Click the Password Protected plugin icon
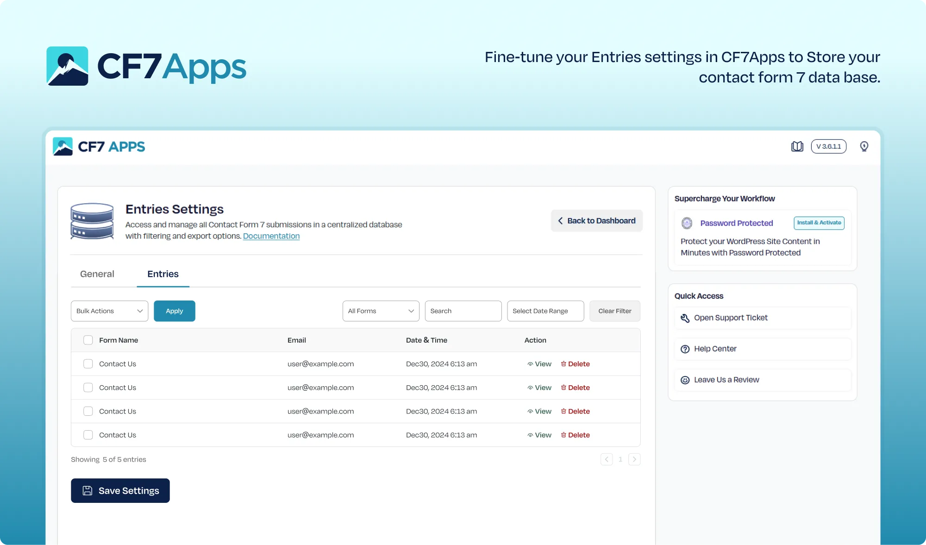This screenshot has height=545, width=926. tap(687, 223)
